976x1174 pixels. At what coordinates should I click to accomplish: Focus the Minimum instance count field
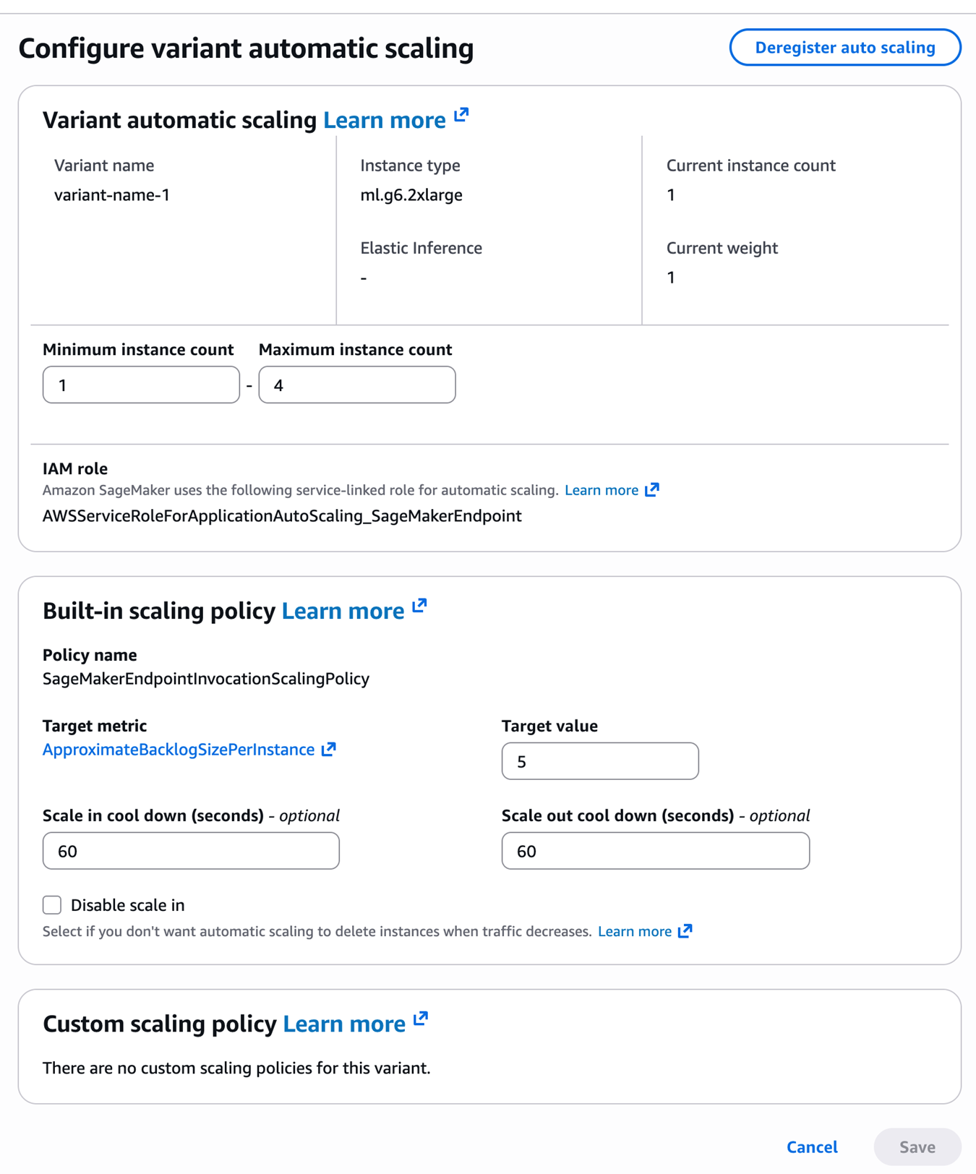(x=141, y=385)
